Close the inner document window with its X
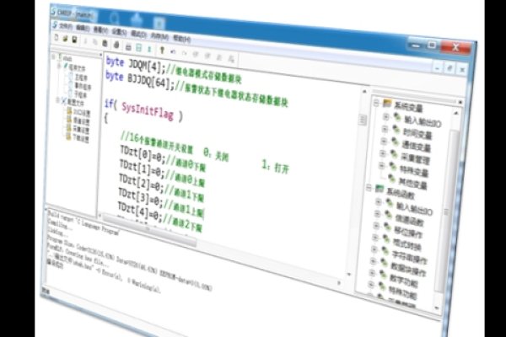 tap(462, 70)
